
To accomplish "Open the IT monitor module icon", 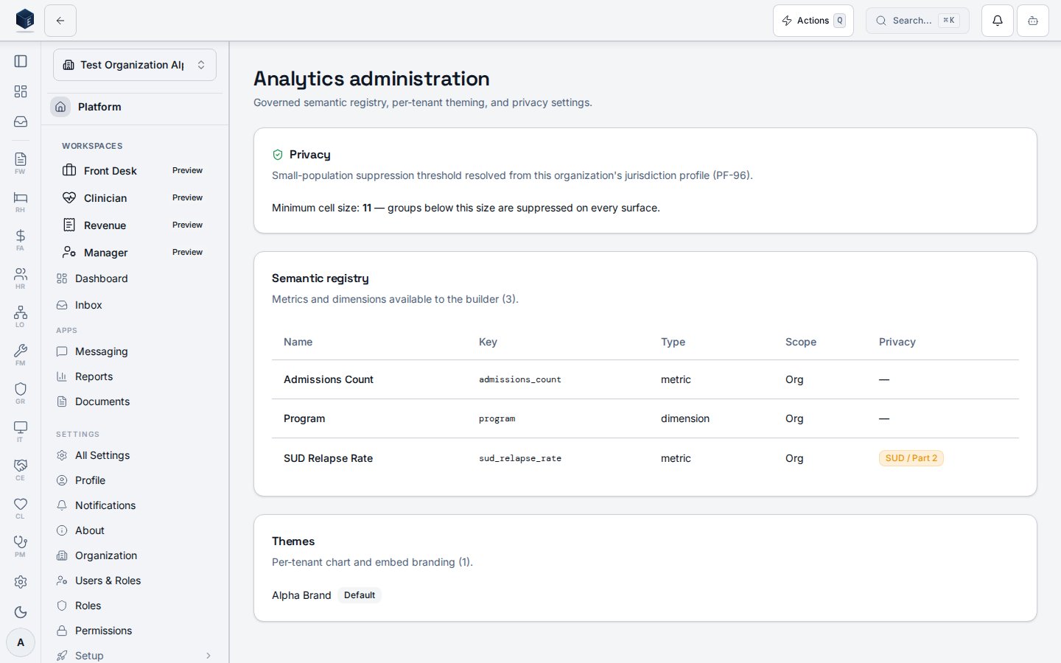I will 21,431.
